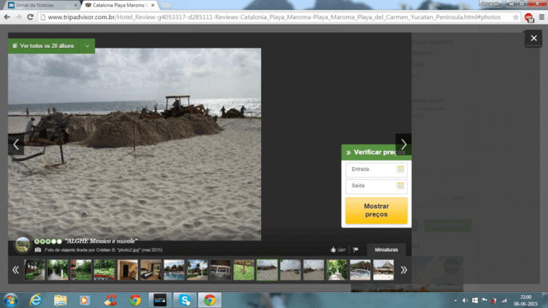Select the highlighted green-bordered beach thumbnail
This screenshot has height=308, width=548.
[267, 270]
